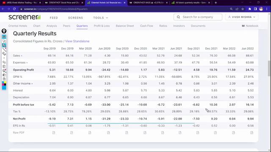Click the clipboard icon in annotation toolbar
Image resolution: width=271 pixels, height=152 pixels.
[4, 79]
